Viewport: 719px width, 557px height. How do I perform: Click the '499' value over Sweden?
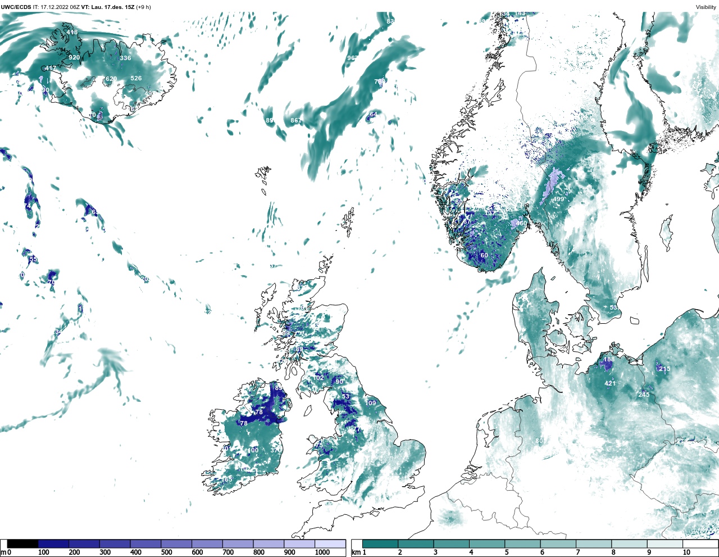pos(558,200)
